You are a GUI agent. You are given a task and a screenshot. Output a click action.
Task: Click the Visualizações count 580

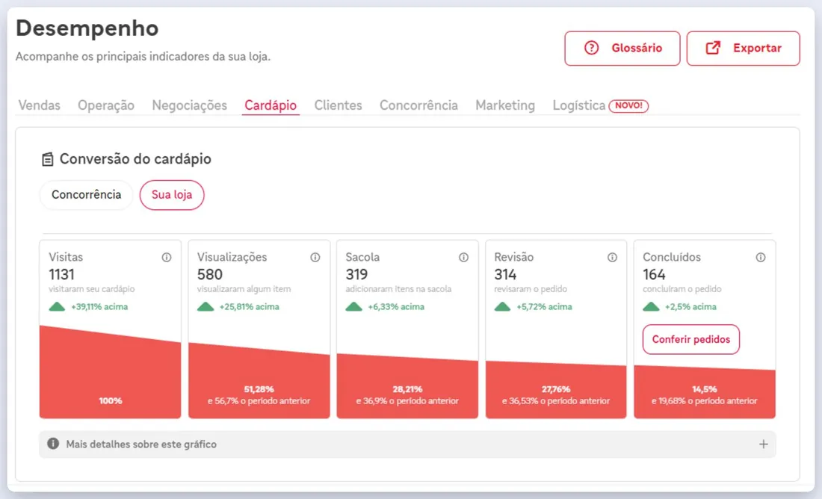point(210,275)
